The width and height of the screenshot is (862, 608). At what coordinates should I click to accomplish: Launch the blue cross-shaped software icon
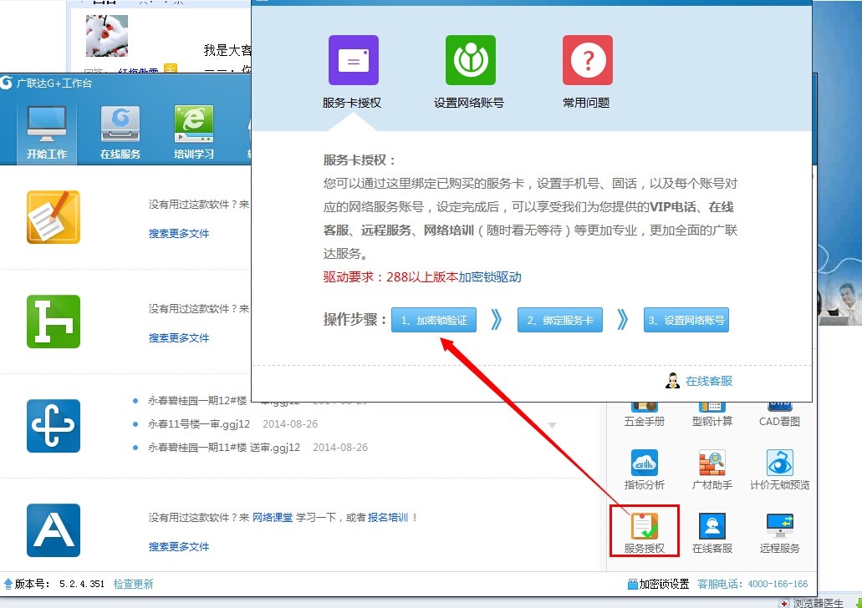point(54,426)
